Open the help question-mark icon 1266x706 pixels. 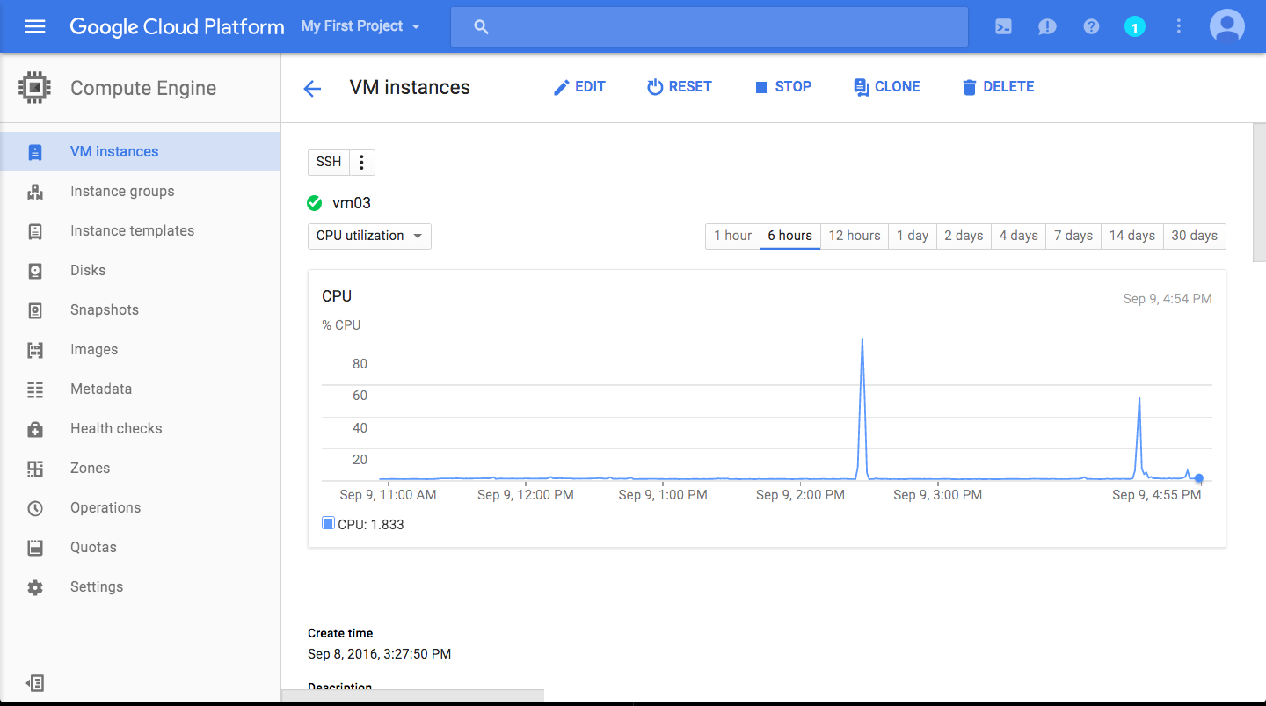coord(1091,26)
